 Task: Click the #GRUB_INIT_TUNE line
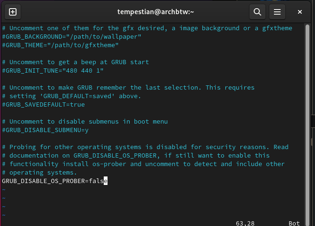[x=53, y=70]
